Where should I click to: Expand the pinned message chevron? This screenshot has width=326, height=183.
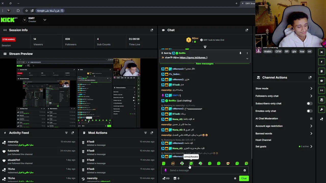247,58
